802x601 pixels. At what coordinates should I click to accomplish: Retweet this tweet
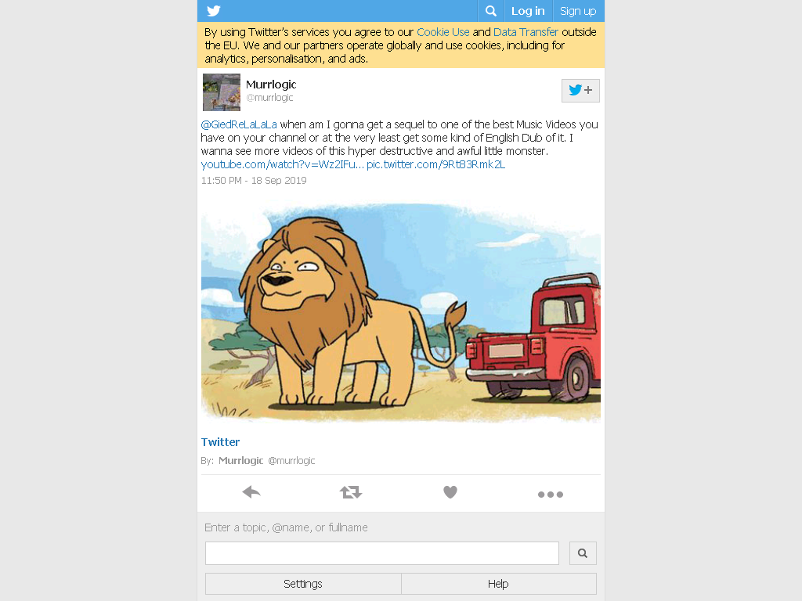pos(351,492)
